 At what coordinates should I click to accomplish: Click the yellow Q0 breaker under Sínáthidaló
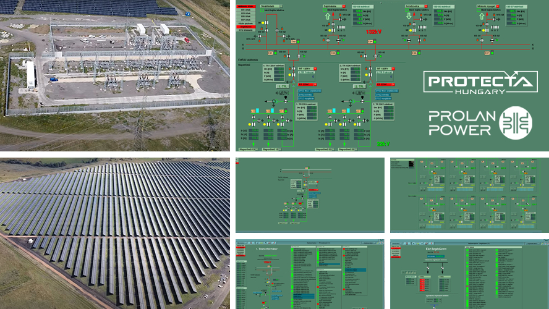tap(263, 23)
